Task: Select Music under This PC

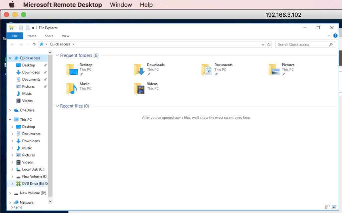Action: tap(27, 148)
